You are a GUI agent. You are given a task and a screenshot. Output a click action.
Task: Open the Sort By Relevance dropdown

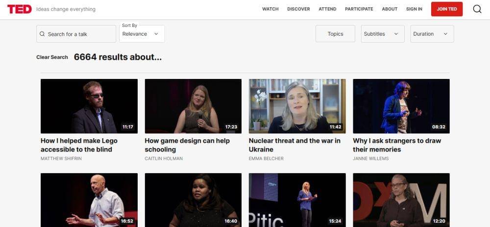142,34
